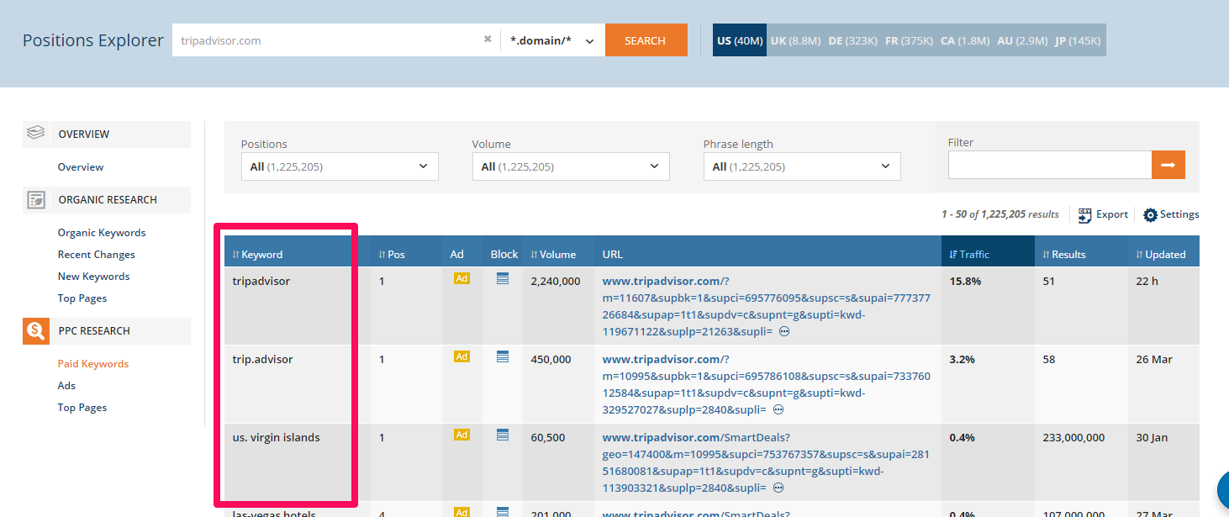
Task: Open Ads under PPC Research
Action: (x=66, y=386)
